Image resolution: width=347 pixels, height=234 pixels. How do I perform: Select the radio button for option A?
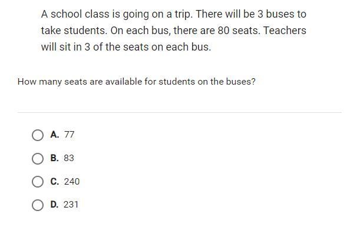tap(38, 135)
